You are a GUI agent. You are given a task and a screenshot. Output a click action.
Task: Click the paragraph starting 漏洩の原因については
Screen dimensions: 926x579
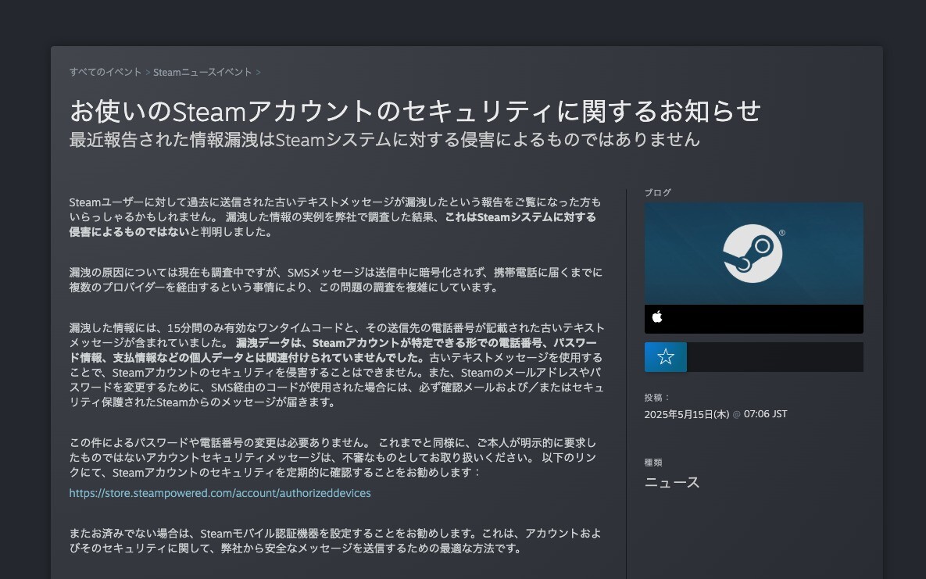(x=335, y=280)
